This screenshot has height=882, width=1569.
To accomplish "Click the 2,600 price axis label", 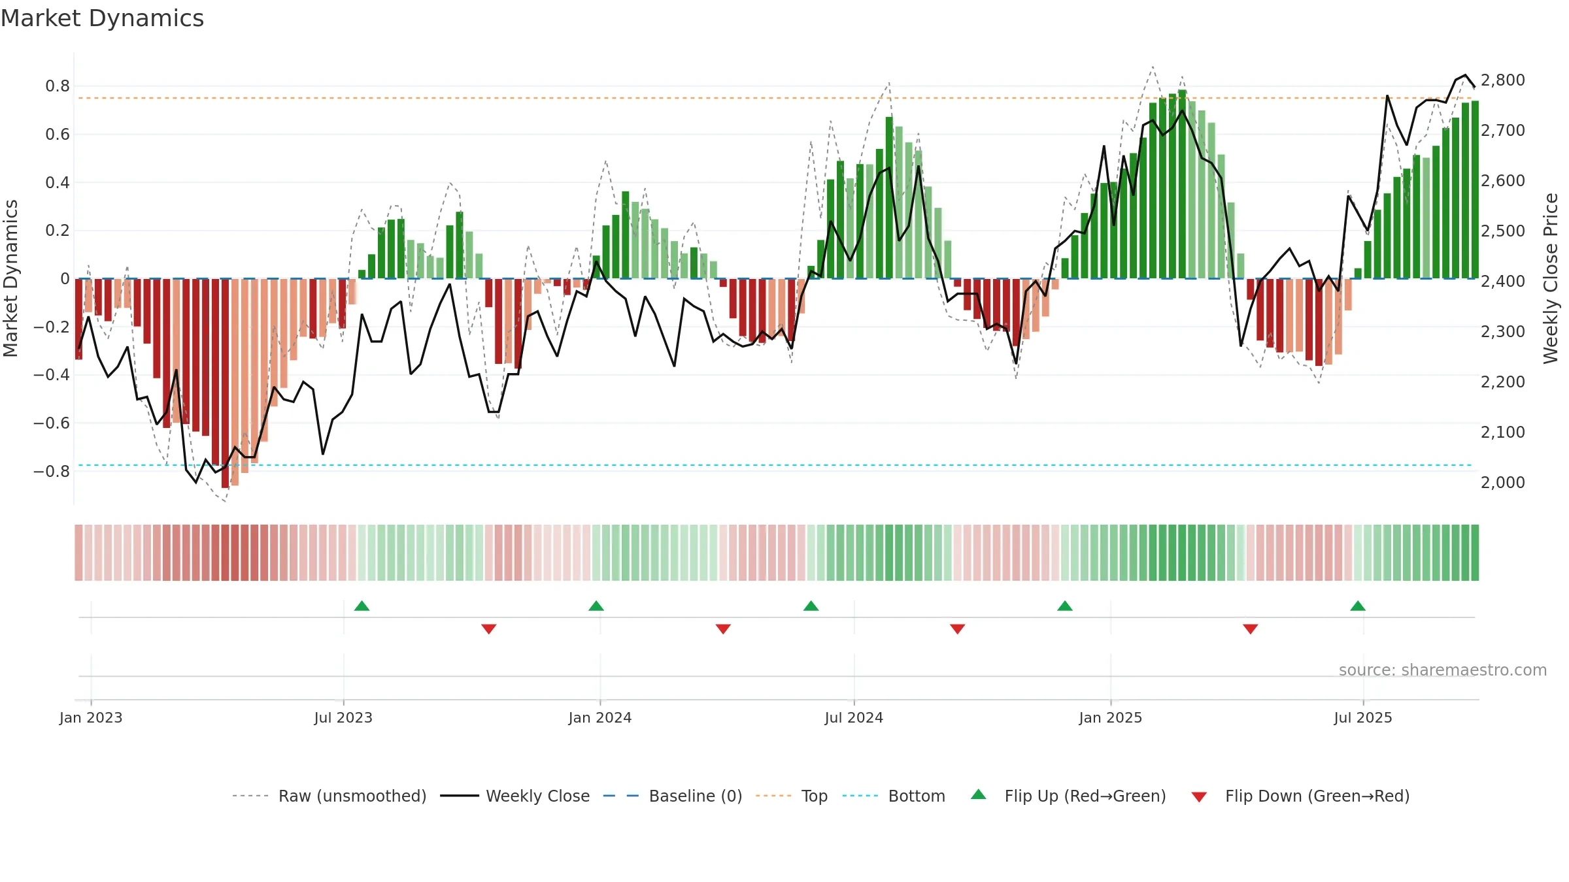I will tap(1502, 180).
